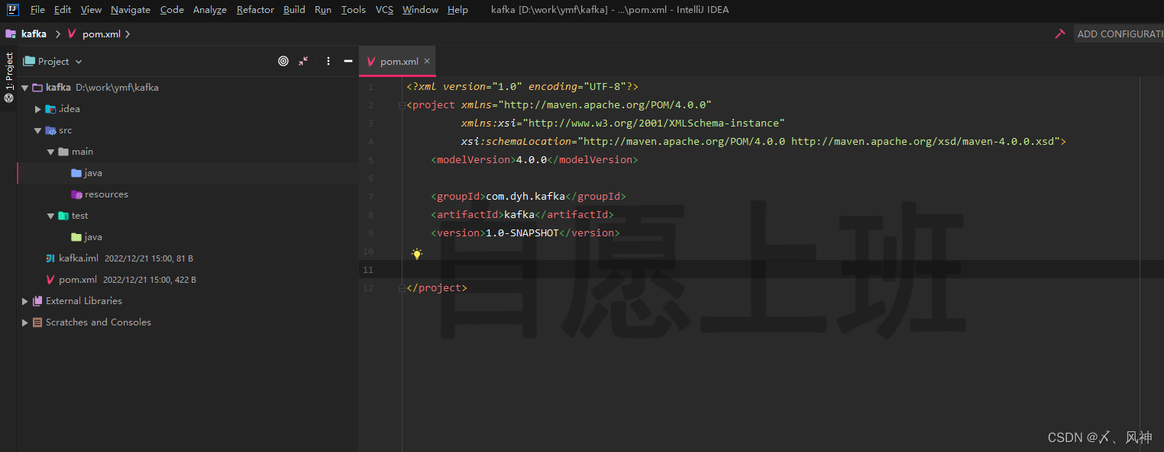Click fold marker at closing project tag
1164x452 pixels.
(402, 288)
